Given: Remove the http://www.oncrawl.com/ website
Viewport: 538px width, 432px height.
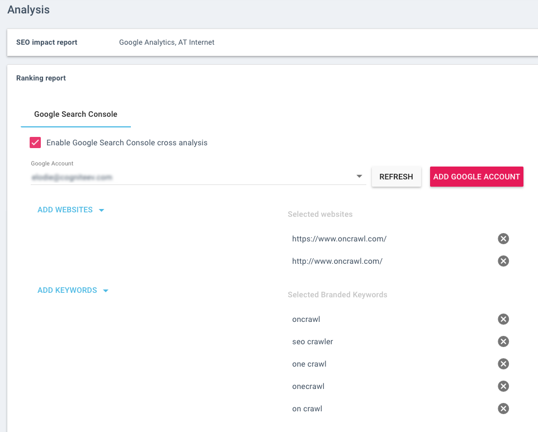Looking at the screenshot, I should 503,261.
